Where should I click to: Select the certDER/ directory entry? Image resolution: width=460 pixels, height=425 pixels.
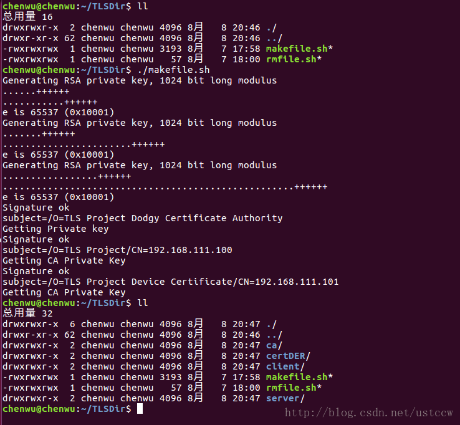287,356
